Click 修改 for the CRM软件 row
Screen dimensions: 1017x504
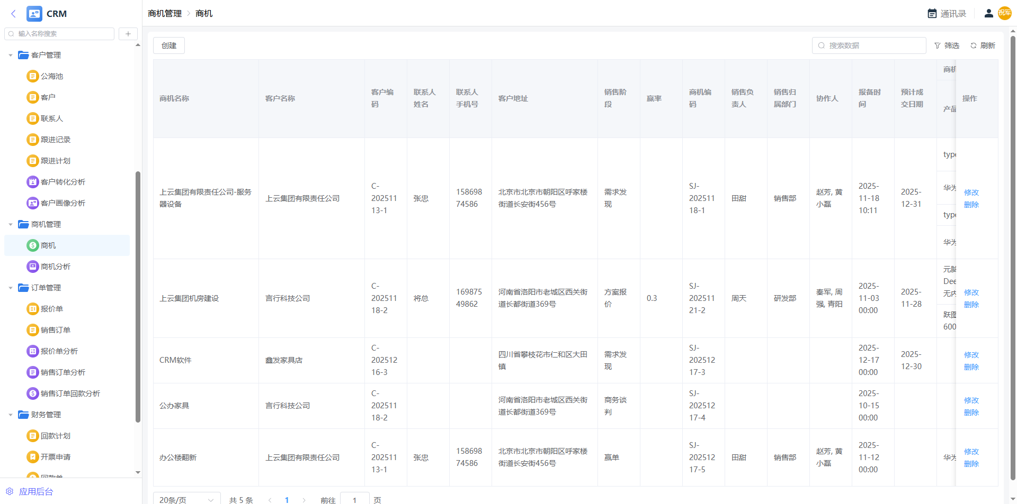click(x=971, y=355)
